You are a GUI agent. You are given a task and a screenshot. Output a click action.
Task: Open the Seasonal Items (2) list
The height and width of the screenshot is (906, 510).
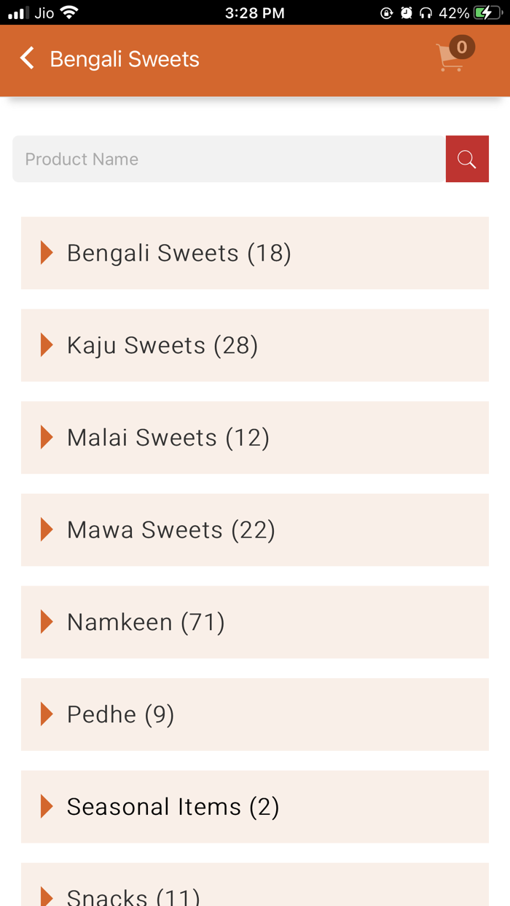pos(172,806)
